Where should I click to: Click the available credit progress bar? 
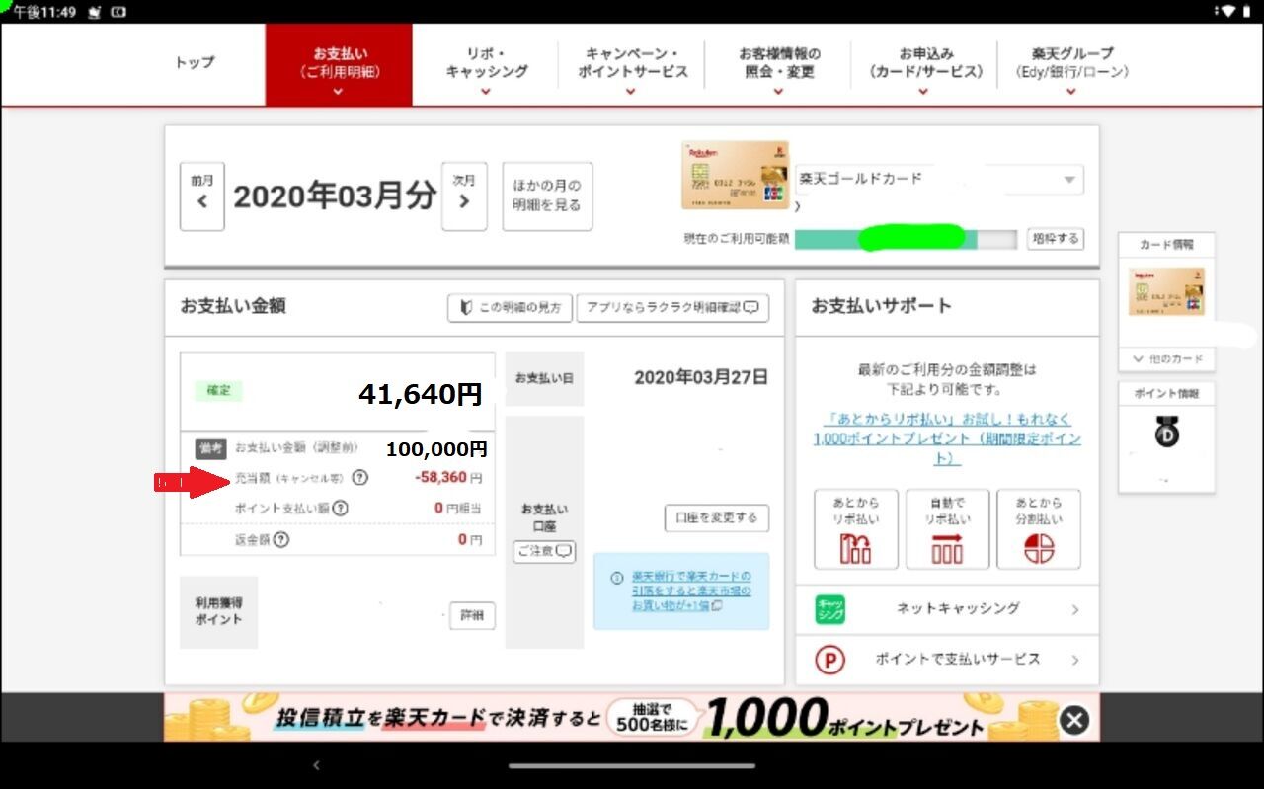click(x=905, y=239)
